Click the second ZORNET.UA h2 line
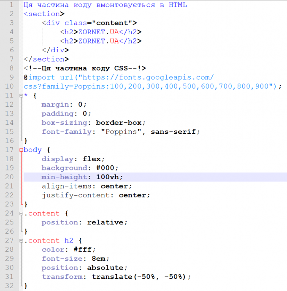Viewport: 287px width, 291px height. tap(101, 41)
